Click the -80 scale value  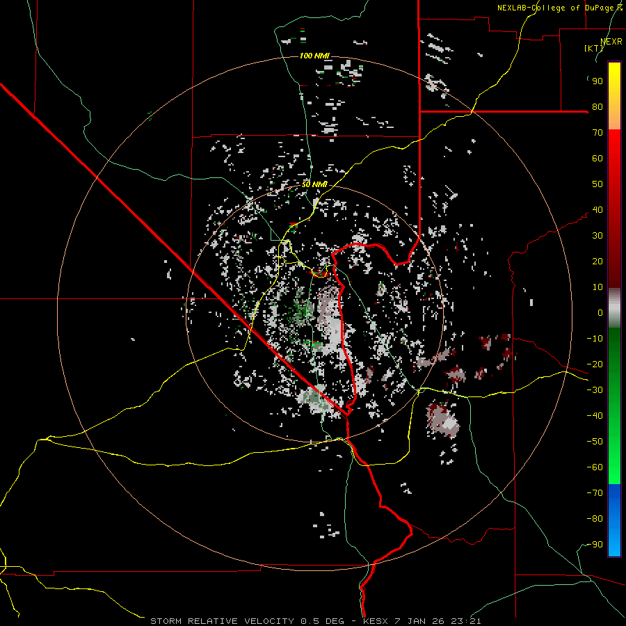point(595,519)
